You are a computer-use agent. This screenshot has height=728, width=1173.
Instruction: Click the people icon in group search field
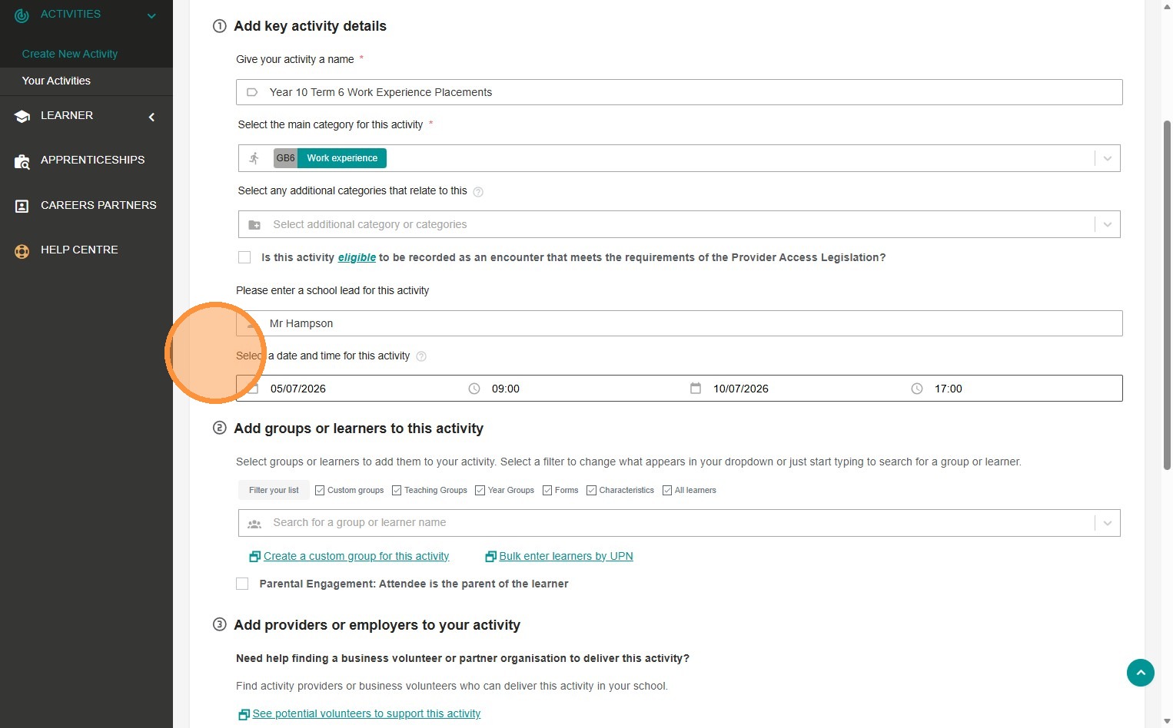[254, 523]
